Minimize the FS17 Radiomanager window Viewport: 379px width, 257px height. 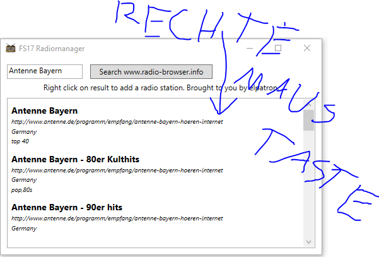point(250,48)
